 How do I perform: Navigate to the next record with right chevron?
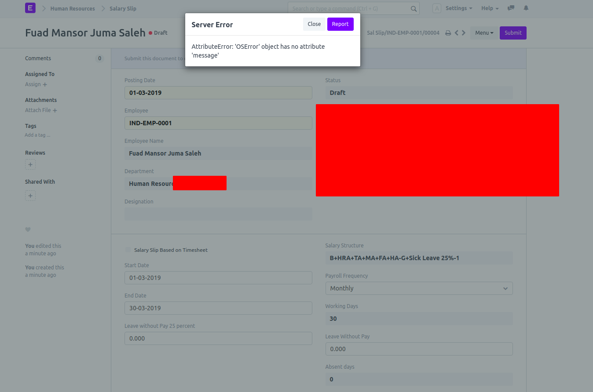pos(463,33)
